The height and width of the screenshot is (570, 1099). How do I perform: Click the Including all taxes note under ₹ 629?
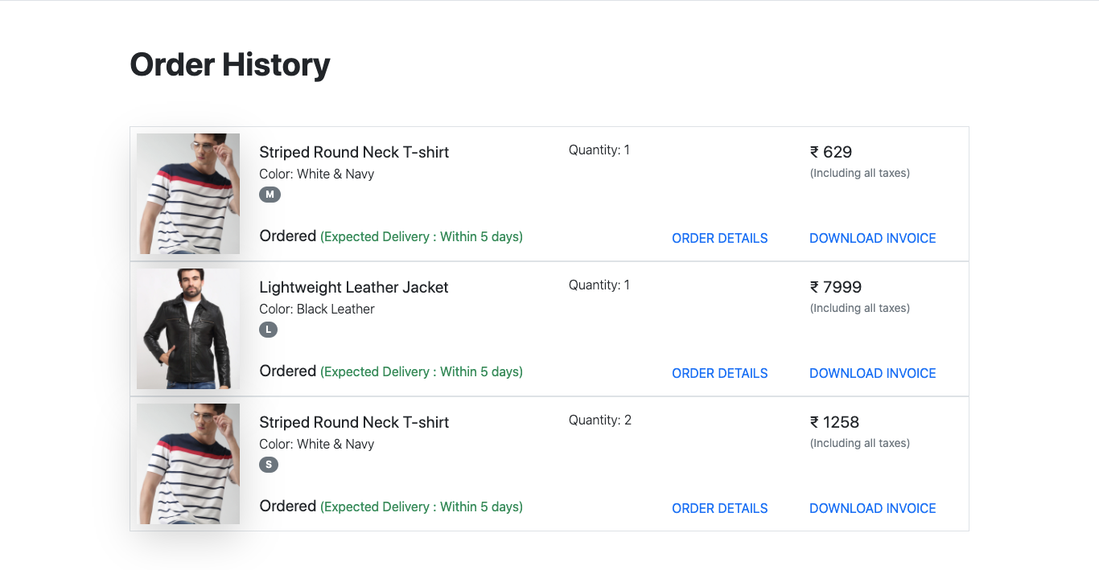[x=859, y=173]
